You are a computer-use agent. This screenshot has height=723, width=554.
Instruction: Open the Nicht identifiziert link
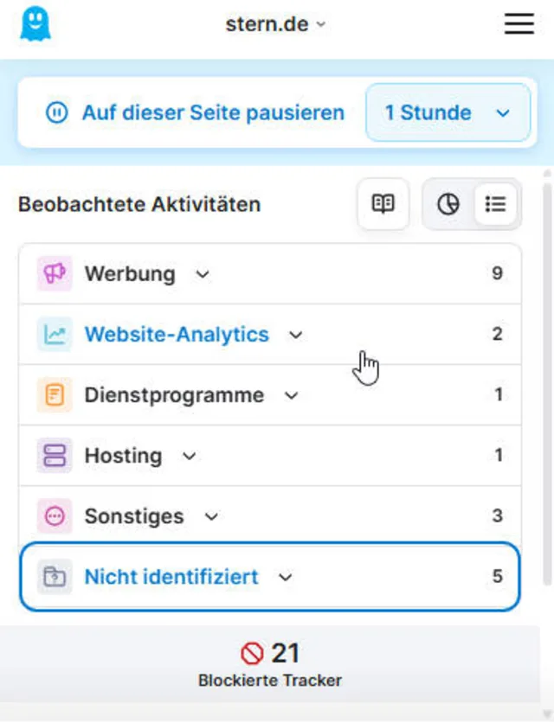click(171, 577)
